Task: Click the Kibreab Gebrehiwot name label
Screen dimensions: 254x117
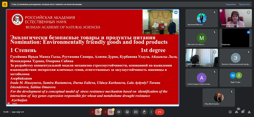Action: point(196,64)
